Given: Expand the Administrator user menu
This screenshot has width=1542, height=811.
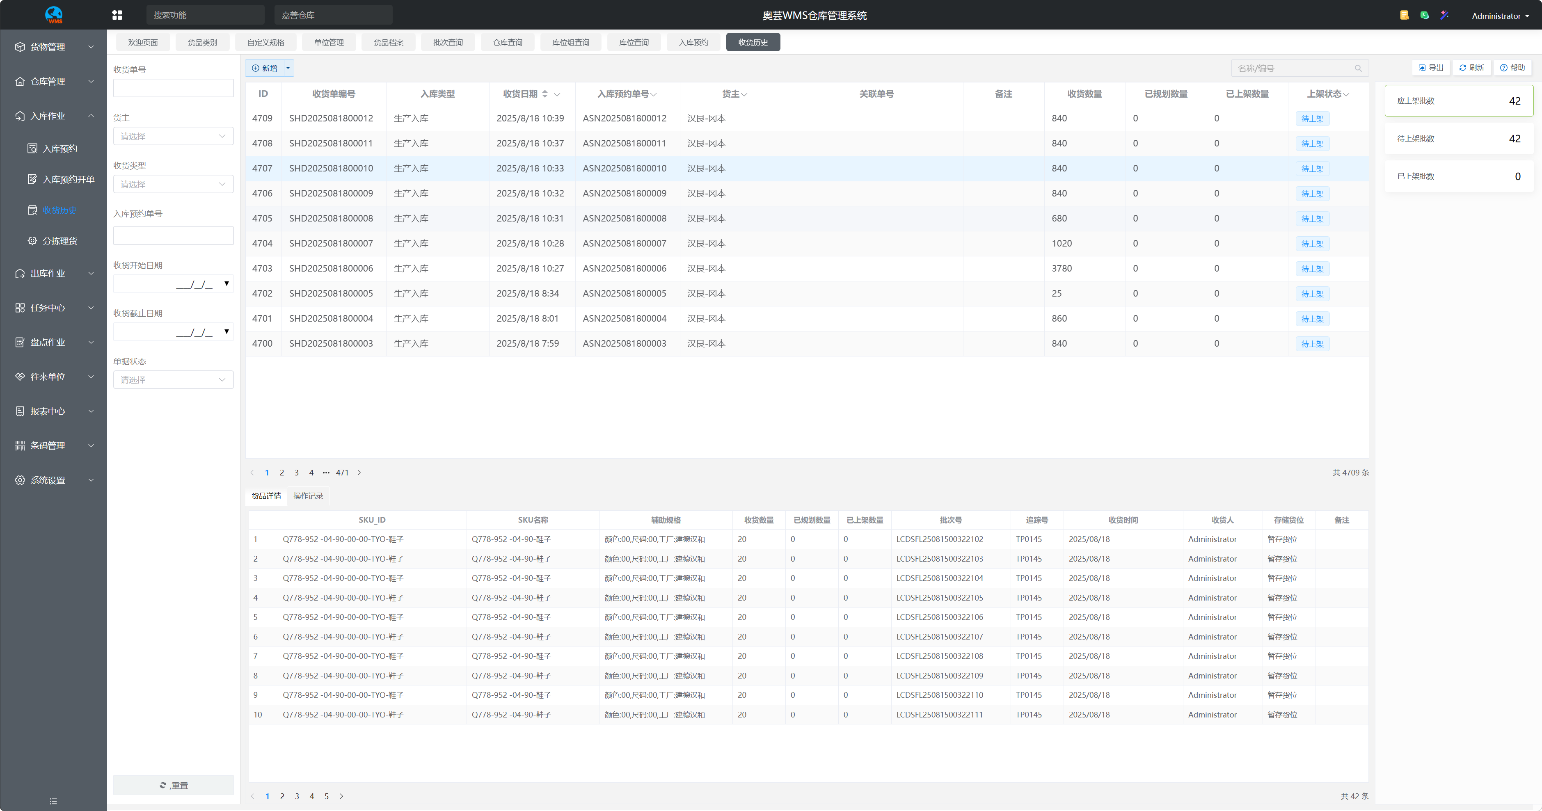Looking at the screenshot, I should click(x=1500, y=16).
